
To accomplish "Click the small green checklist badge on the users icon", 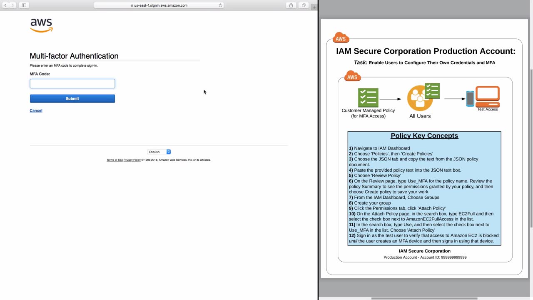I will [x=432, y=90].
